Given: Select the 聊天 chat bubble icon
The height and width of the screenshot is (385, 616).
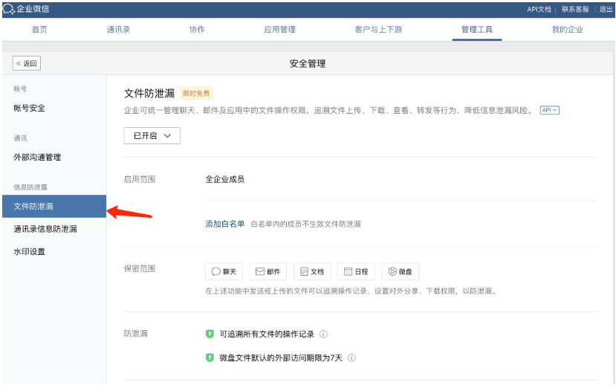Looking at the screenshot, I should point(216,272).
